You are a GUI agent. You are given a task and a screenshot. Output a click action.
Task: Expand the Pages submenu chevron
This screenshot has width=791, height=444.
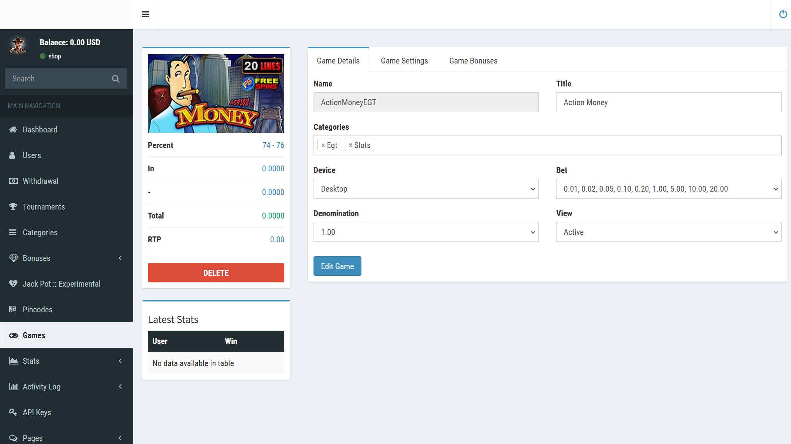pos(120,438)
